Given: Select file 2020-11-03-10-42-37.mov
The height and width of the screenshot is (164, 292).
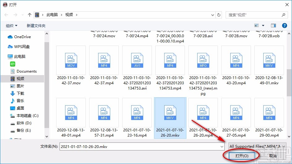Looking at the screenshot, I should point(71,66).
